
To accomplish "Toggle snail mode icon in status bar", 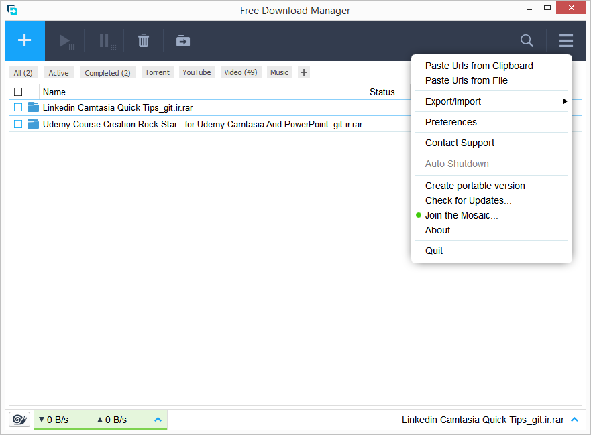I will coord(19,420).
